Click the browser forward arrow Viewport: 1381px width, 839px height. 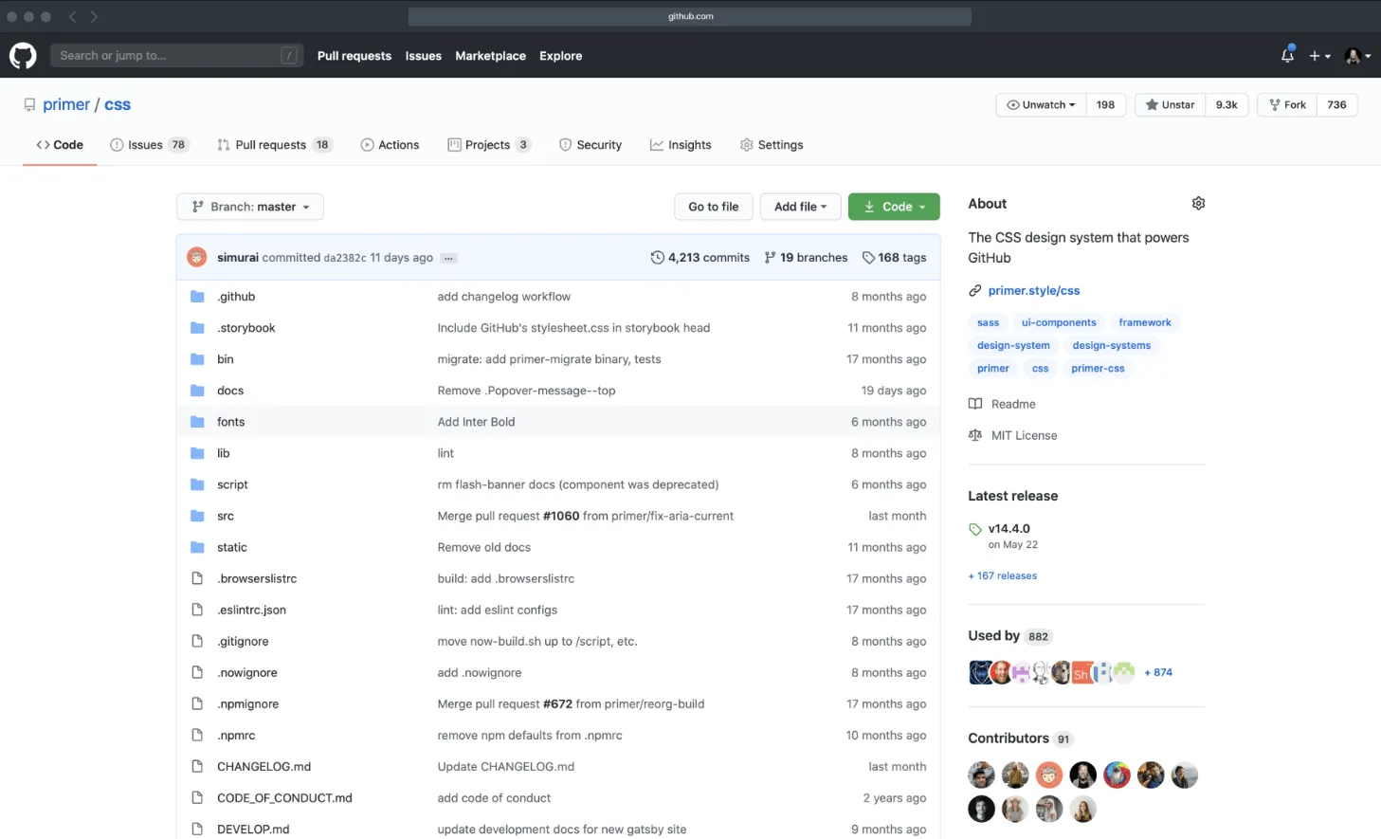94,16
